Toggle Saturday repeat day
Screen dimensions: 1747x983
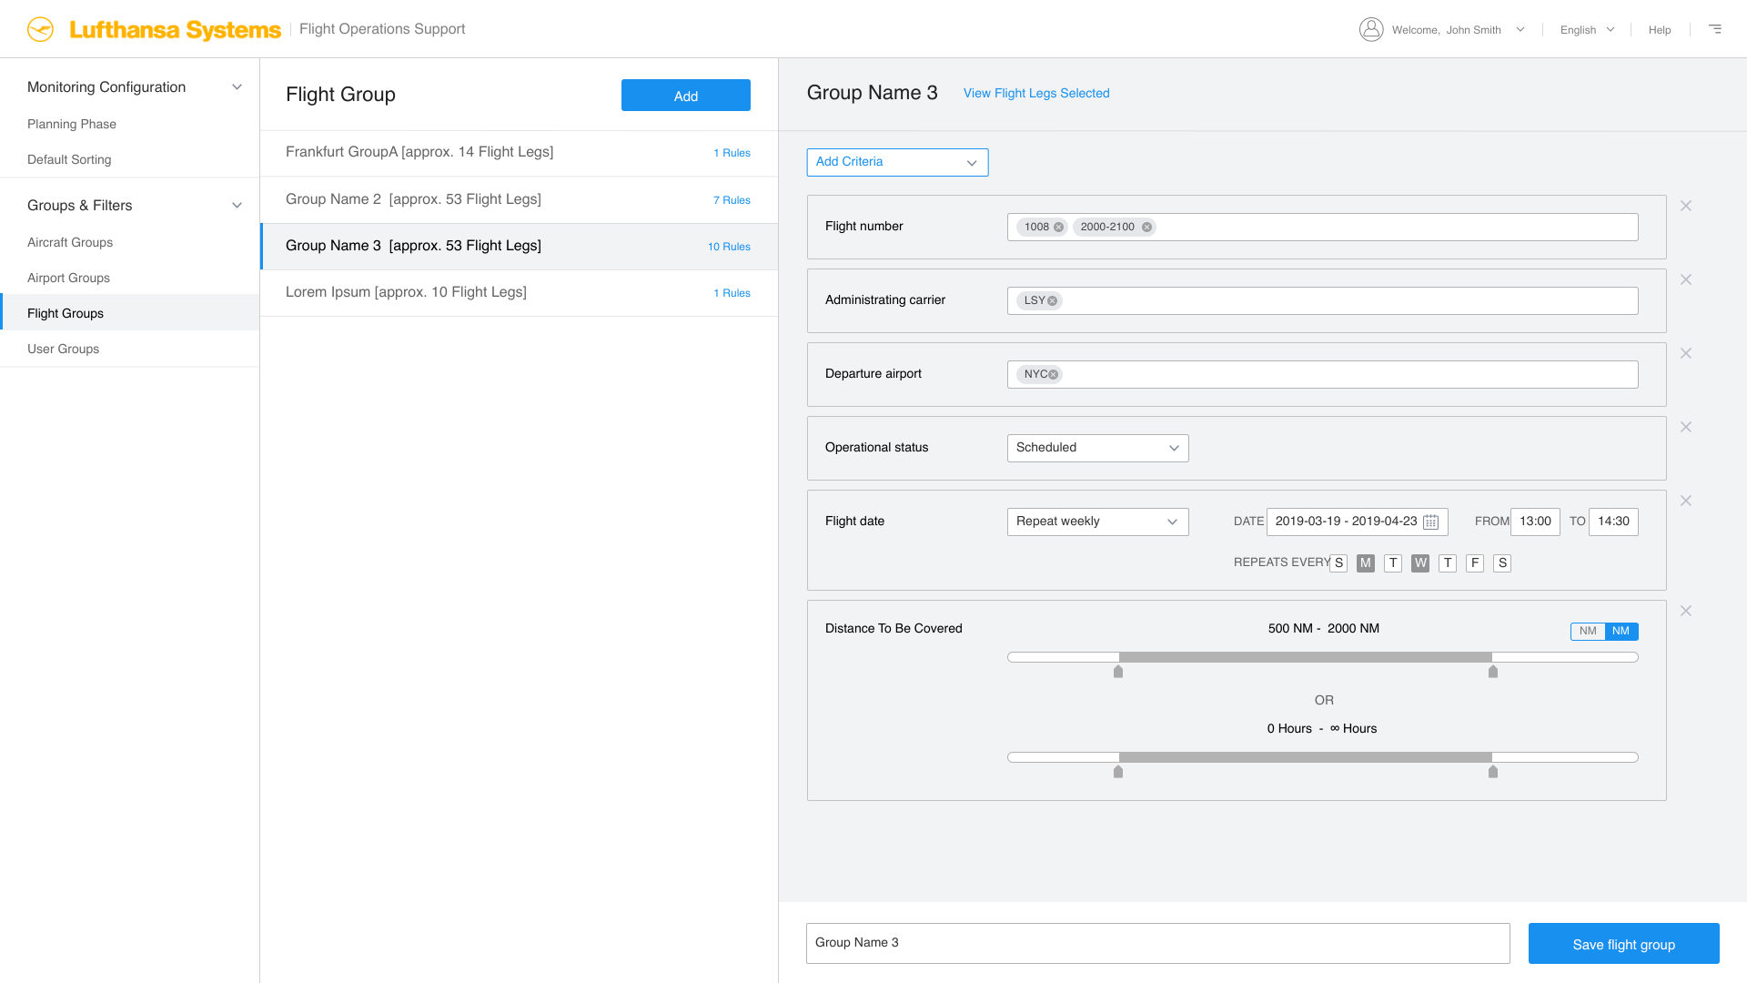point(1502,563)
